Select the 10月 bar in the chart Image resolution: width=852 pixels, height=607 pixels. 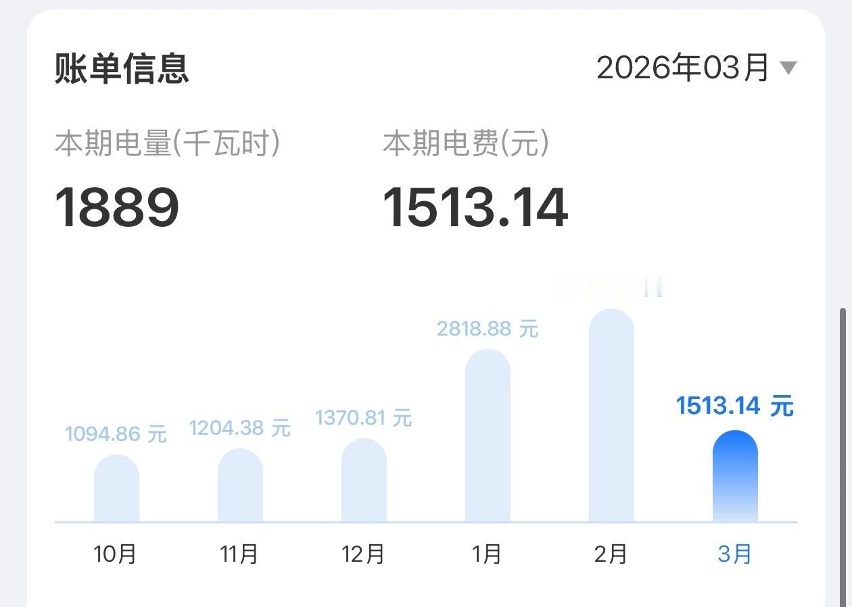(116, 486)
